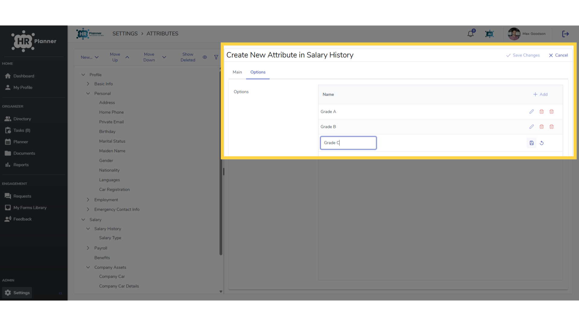Expand the Basic Info node
Viewport: 579px width, 326px height.
point(88,84)
